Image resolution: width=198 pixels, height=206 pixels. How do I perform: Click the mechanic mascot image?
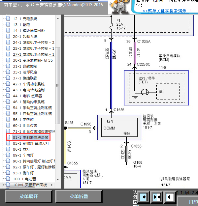point(120,7)
